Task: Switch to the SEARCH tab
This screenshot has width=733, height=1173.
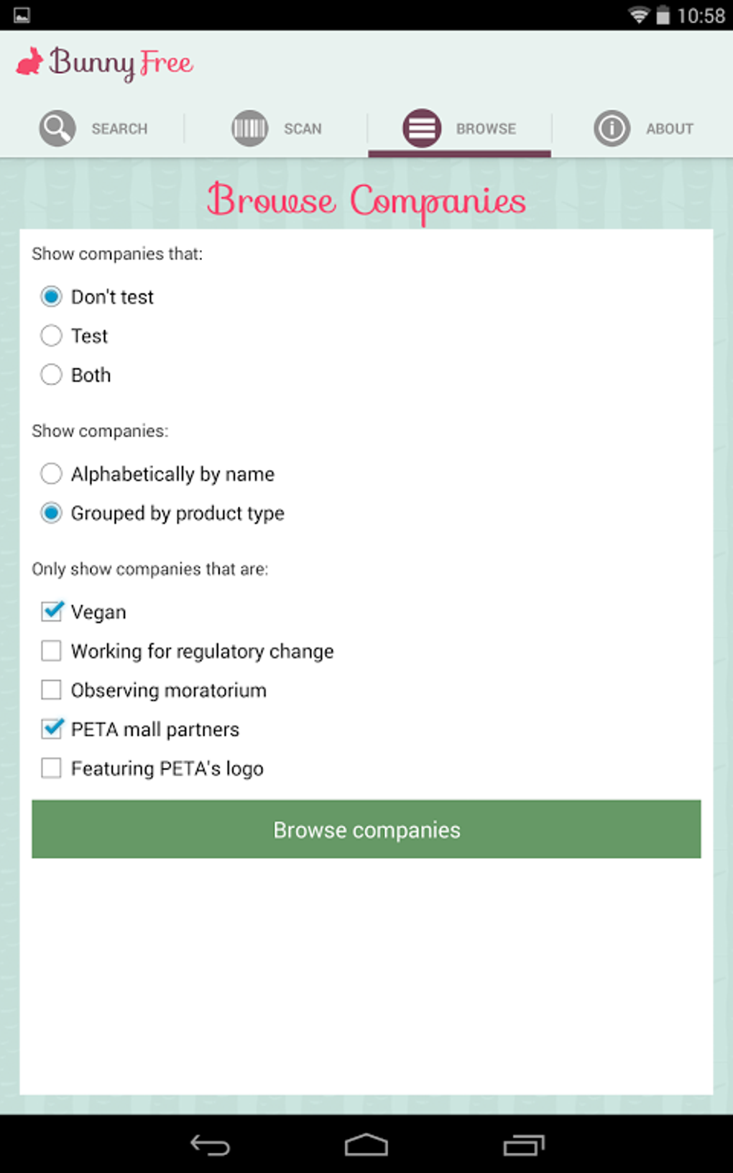Action: [x=119, y=129]
